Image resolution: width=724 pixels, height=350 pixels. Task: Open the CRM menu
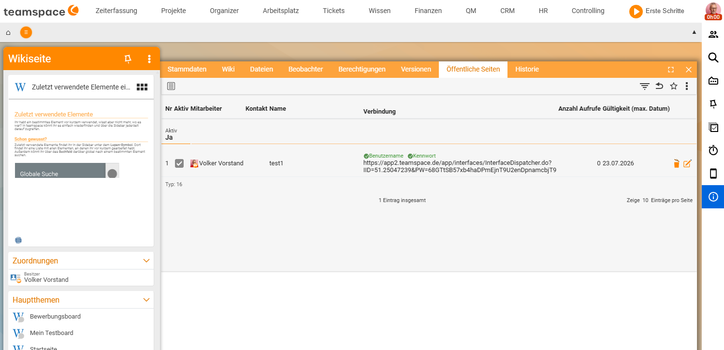[507, 11]
